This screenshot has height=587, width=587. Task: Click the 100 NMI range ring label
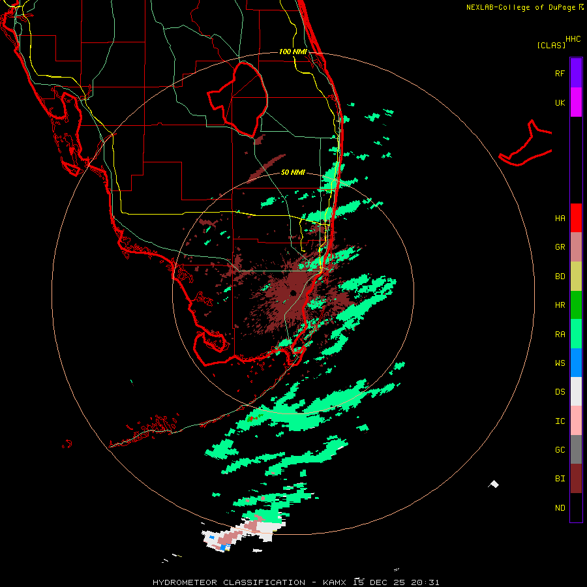(293, 52)
